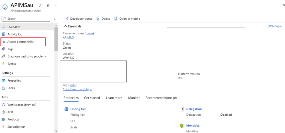285x133 pixels.
Task: Collapse the Essentials section chevron
Action: pos(66,26)
